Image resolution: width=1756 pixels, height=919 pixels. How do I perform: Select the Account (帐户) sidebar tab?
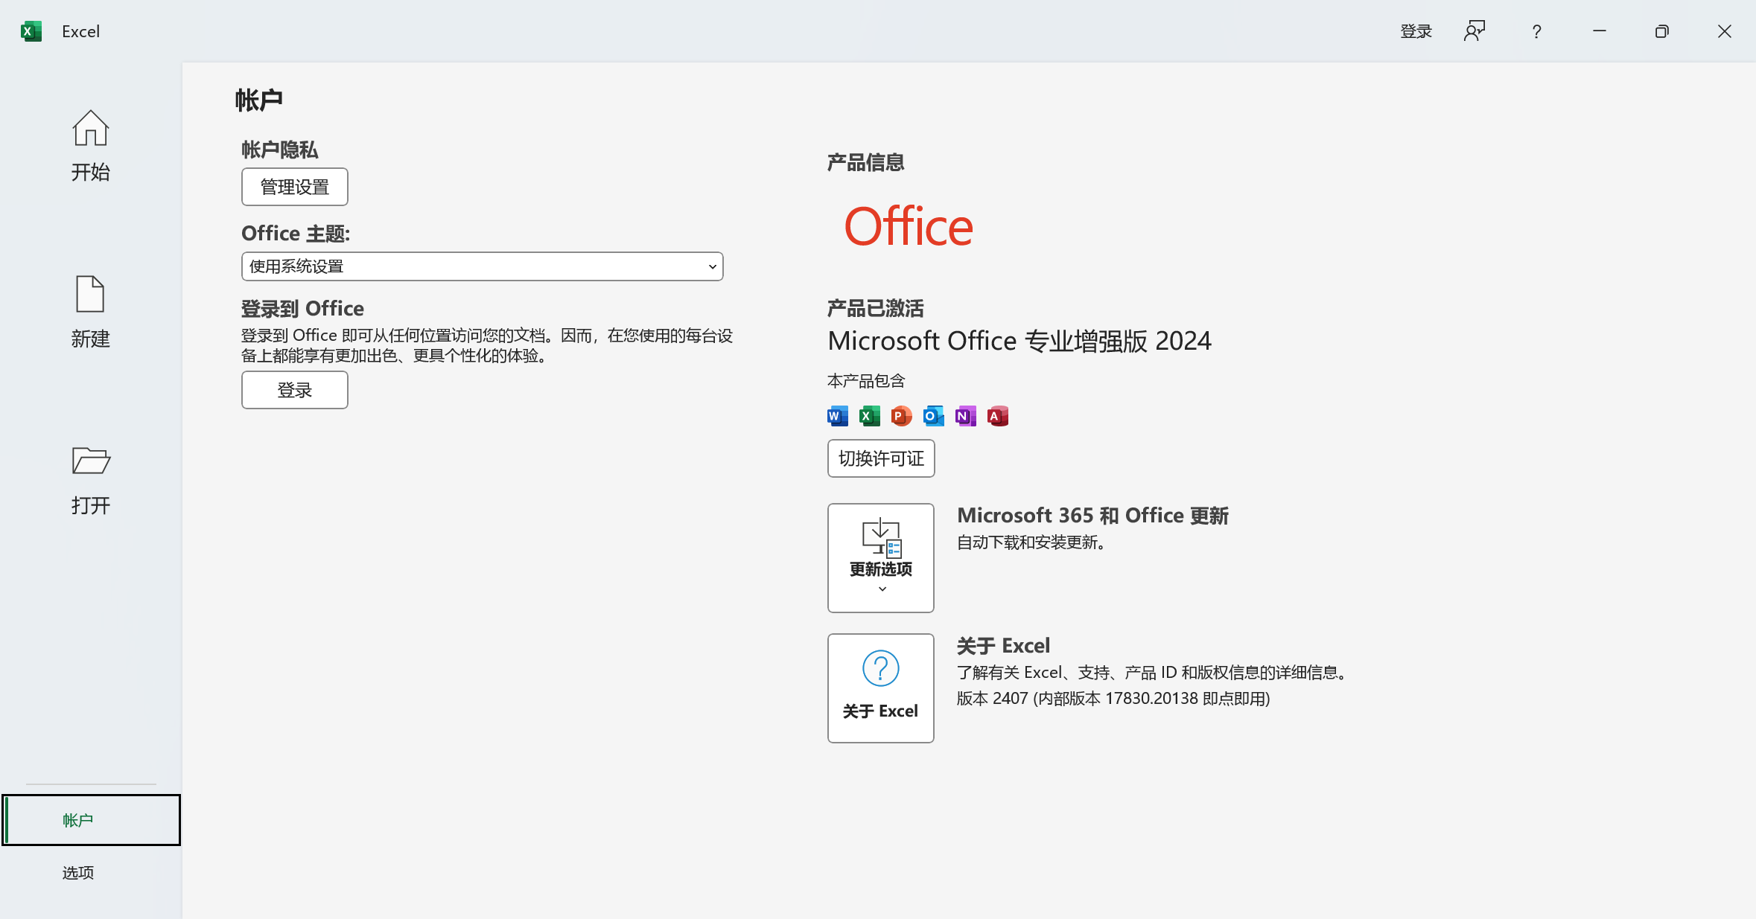coord(91,820)
